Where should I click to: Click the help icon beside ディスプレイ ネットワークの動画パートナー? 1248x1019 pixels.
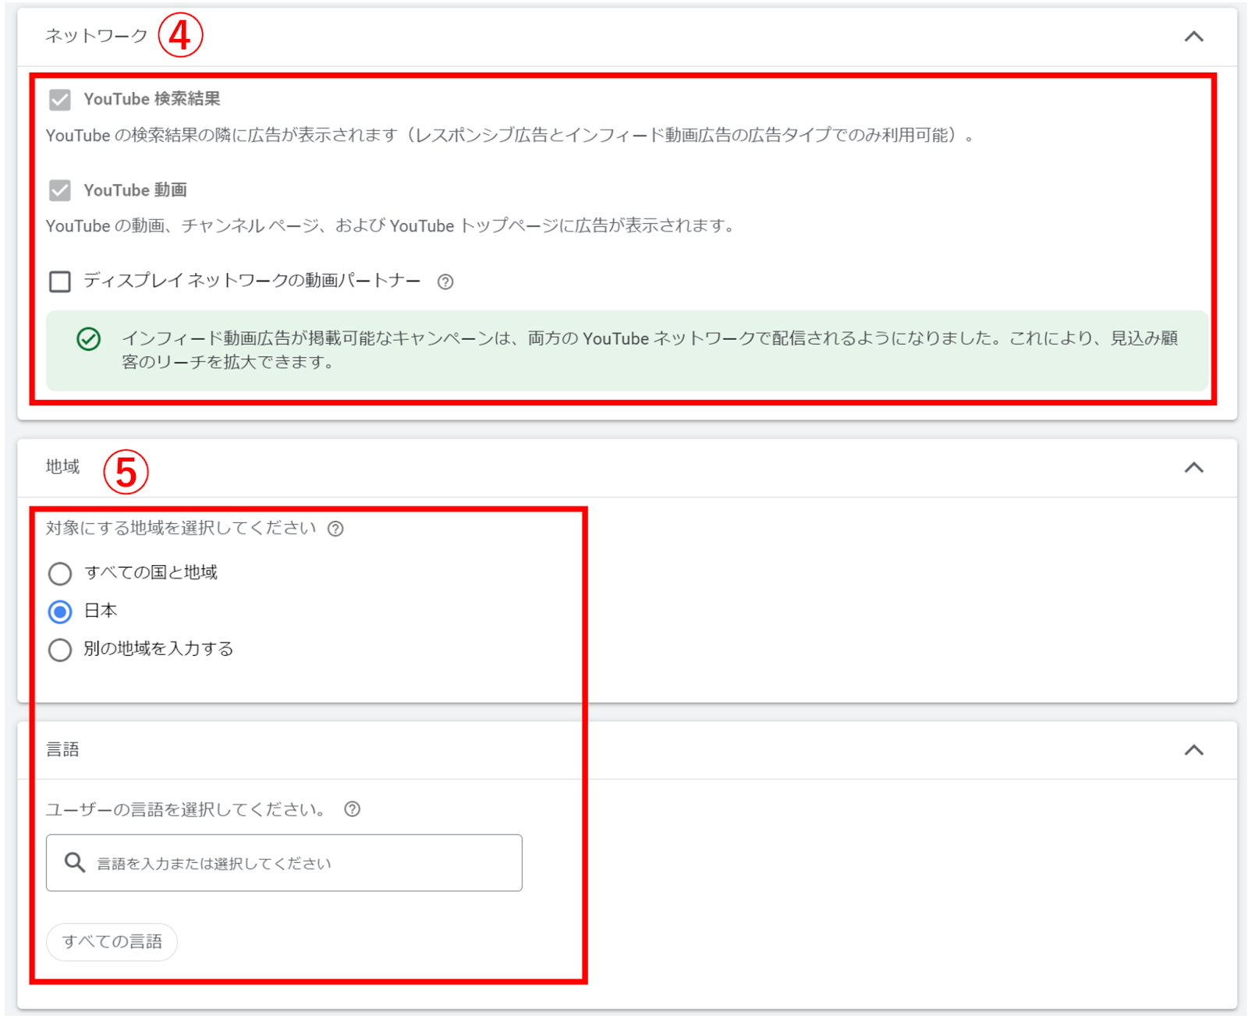click(445, 282)
